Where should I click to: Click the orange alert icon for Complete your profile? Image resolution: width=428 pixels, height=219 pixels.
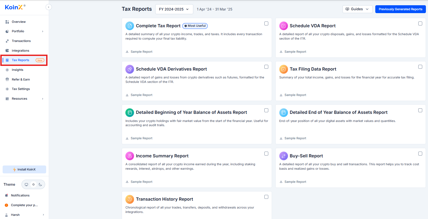[x=7, y=205]
